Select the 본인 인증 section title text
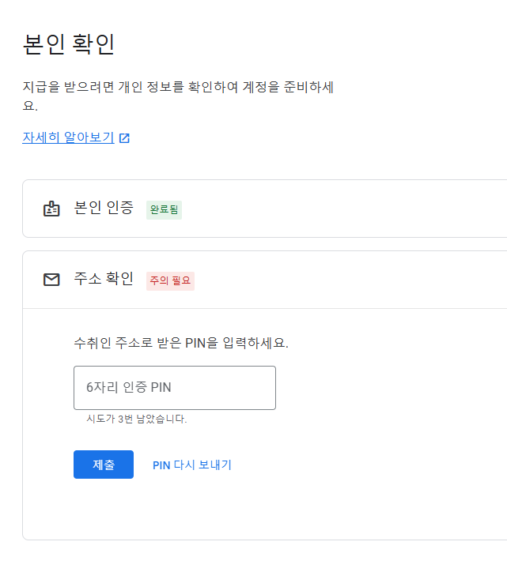The image size is (507, 583). tap(104, 208)
